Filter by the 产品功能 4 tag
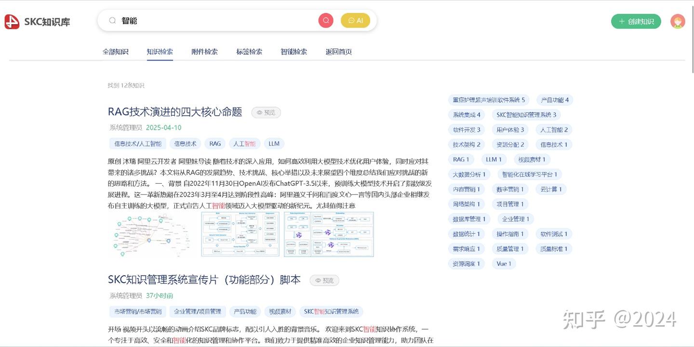Screen dimensions: 694x347 click(555, 100)
